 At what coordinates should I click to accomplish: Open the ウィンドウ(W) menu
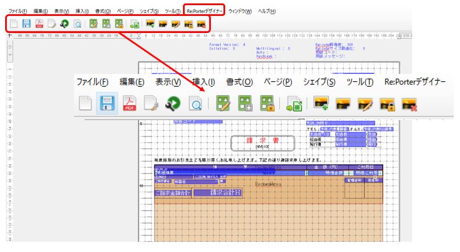click(239, 11)
